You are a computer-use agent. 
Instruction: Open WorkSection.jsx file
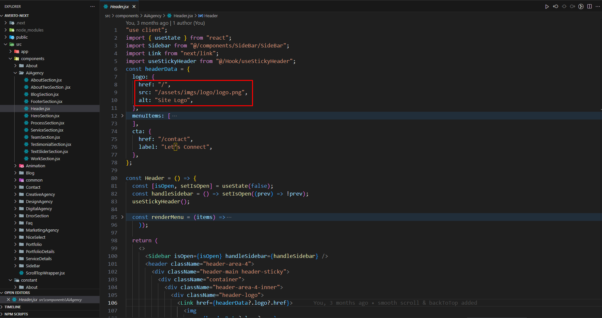point(45,159)
